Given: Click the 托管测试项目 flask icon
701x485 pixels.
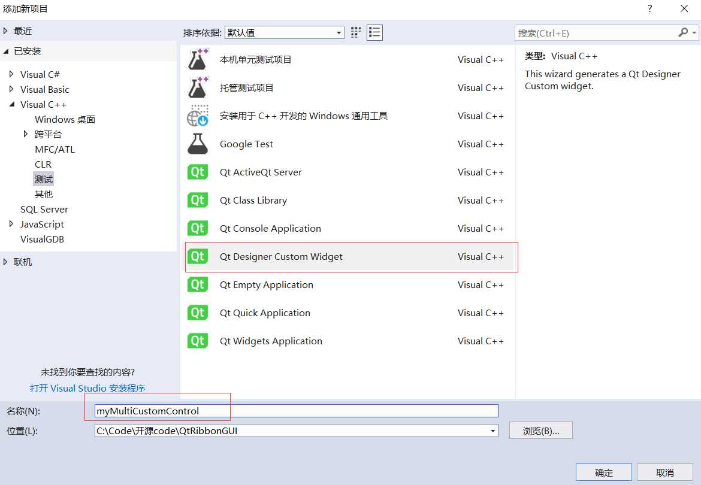Looking at the screenshot, I should coord(198,87).
